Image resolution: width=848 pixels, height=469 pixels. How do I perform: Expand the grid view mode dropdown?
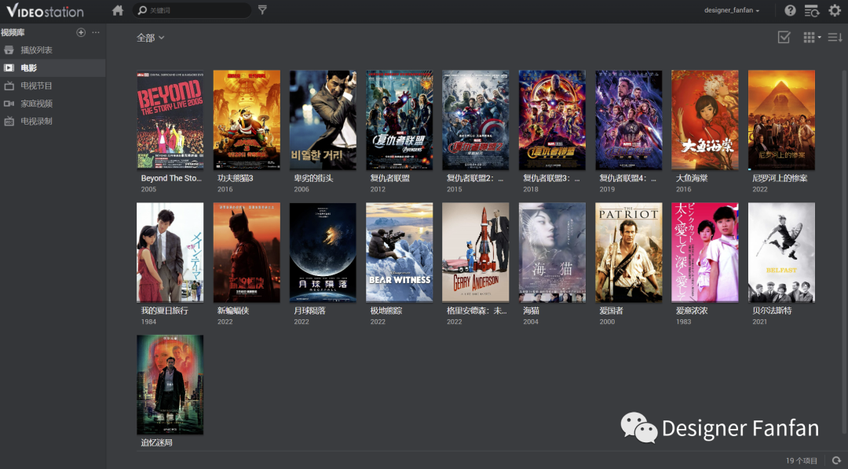[x=813, y=37]
